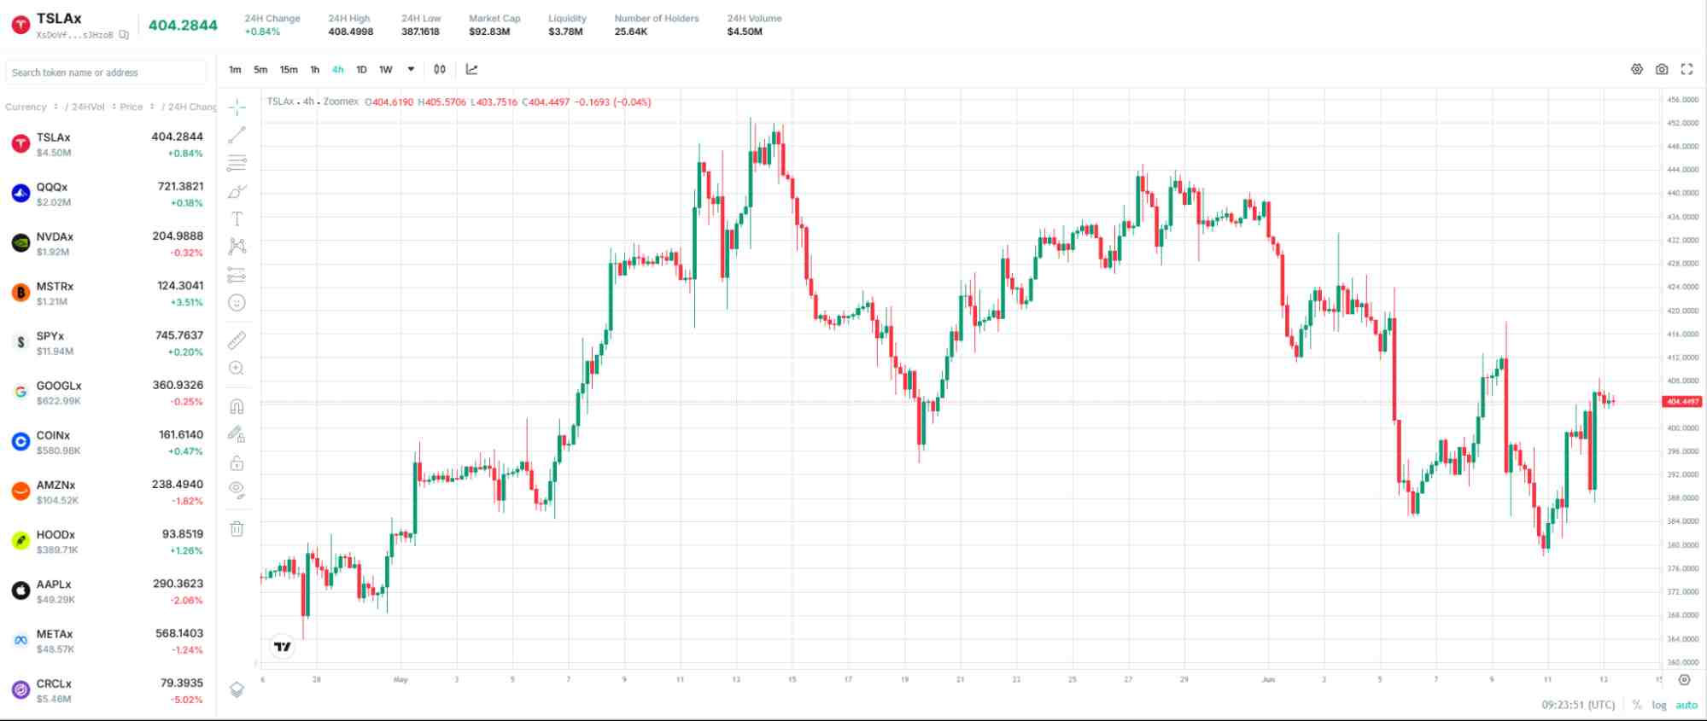Select SPYx in the token list
The image size is (1707, 721).
108,343
